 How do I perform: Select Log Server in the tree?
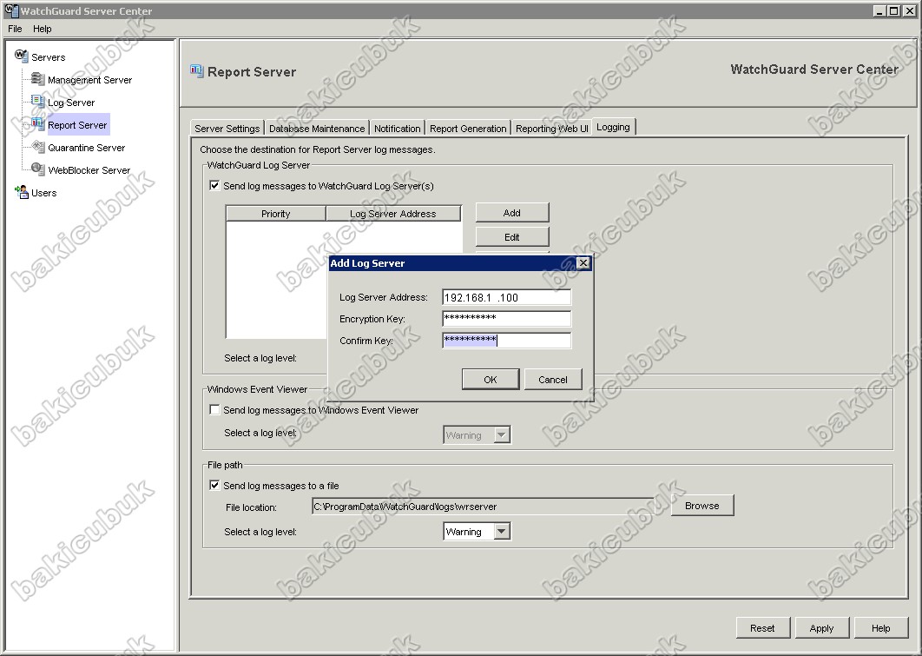[x=71, y=103]
